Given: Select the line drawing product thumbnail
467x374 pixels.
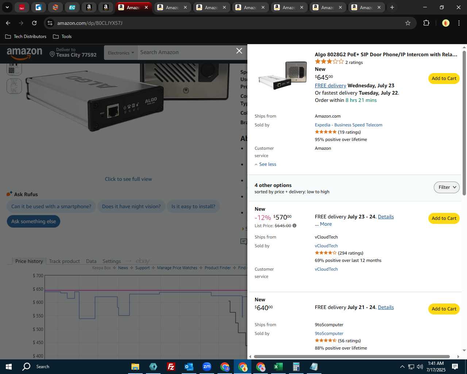Looking at the screenshot, I should [14, 86].
